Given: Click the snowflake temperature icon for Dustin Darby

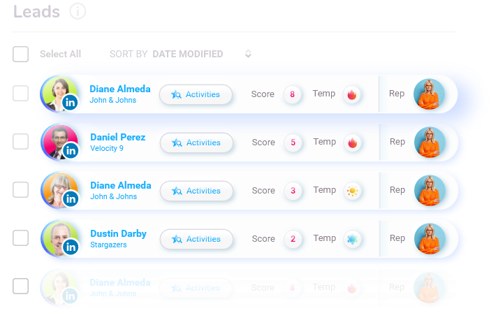Looking at the screenshot, I should 353,239.
